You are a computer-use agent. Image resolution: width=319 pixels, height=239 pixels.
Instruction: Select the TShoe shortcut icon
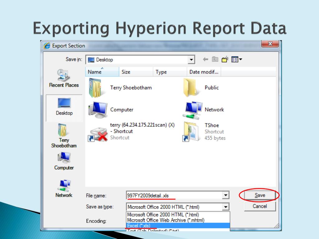click(190, 132)
